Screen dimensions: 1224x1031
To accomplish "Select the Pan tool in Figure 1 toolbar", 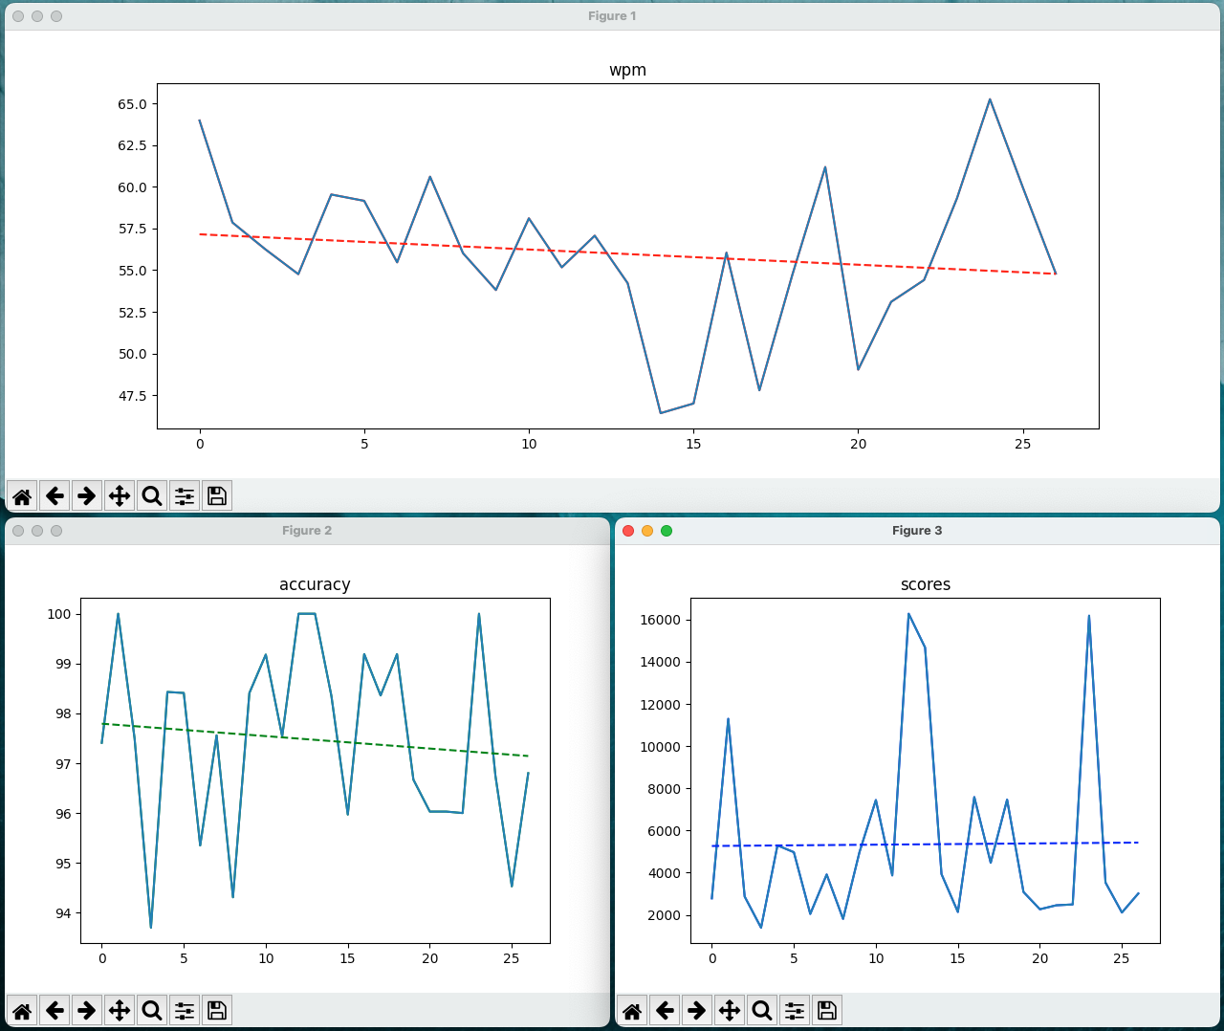I will coord(120,495).
